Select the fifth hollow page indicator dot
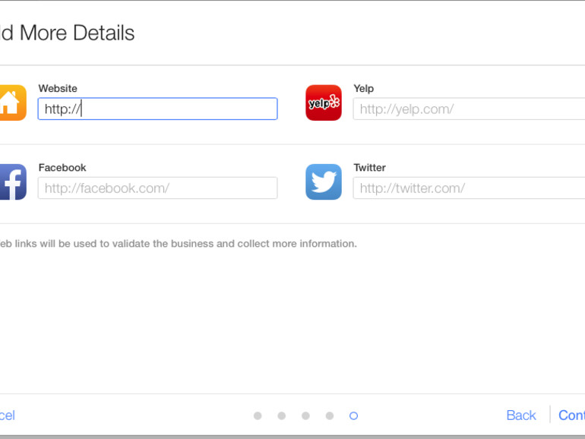 (x=354, y=415)
